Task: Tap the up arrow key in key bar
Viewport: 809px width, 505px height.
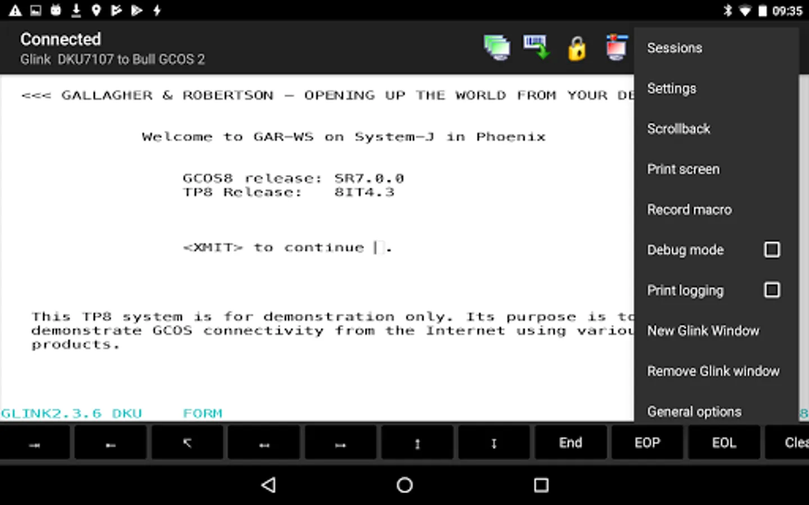Action: pyautogui.click(x=417, y=443)
